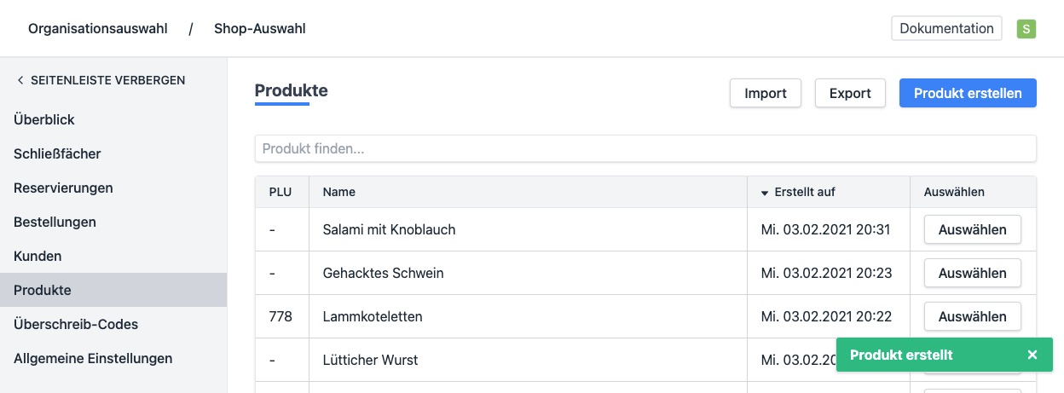Viewport: 1064px width, 393px height.
Task: Go to Shop-Auswahl breadcrumb
Action: (259, 29)
